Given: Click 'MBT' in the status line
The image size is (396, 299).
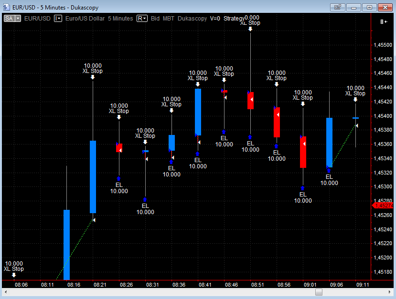Looking at the screenshot, I should click(169, 19).
